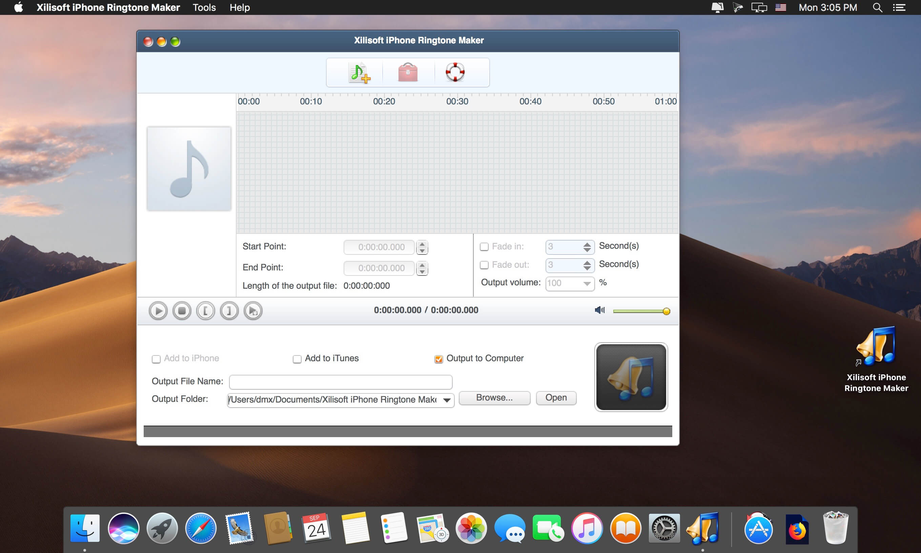
Task: Adjust the playback volume slider knob
Action: pos(666,311)
